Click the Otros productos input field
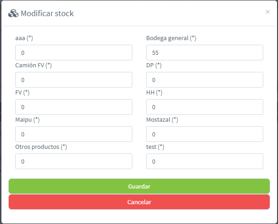Image resolution: width=278 pixels, height=224 pixels. pyautogui.click(x=74, y=161)
